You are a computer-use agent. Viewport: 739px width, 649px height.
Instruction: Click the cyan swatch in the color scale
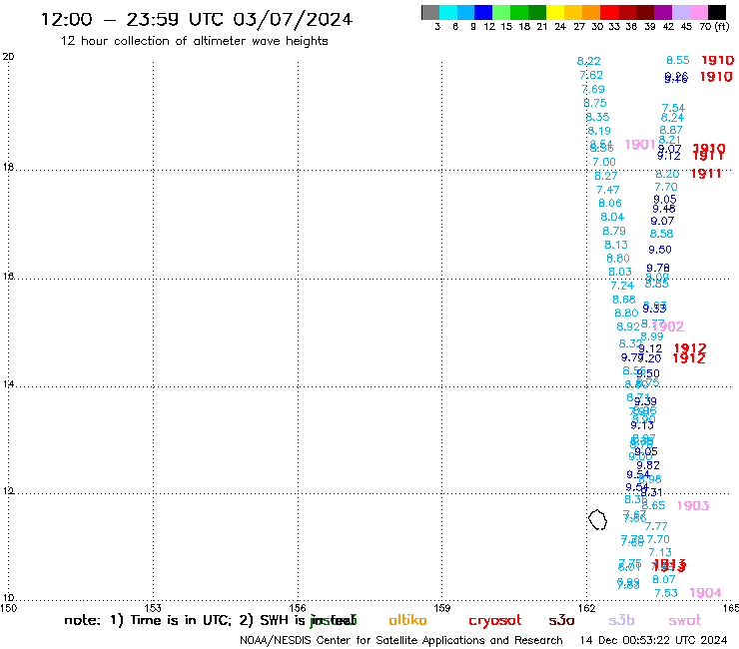(x=448, y=12)
